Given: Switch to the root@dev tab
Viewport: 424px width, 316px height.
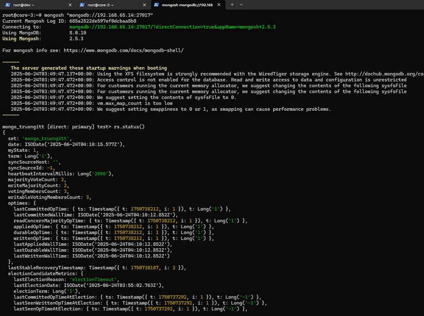Looking at the screenshot, I should click(x=38, y=5).
